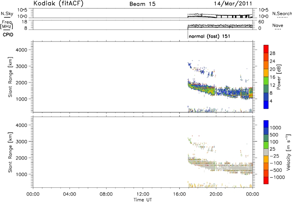The height and width of the screenshot is (202, 292).
Task: Click the noise trace in the N.Sky panel
Action: [x=220, y=16]
